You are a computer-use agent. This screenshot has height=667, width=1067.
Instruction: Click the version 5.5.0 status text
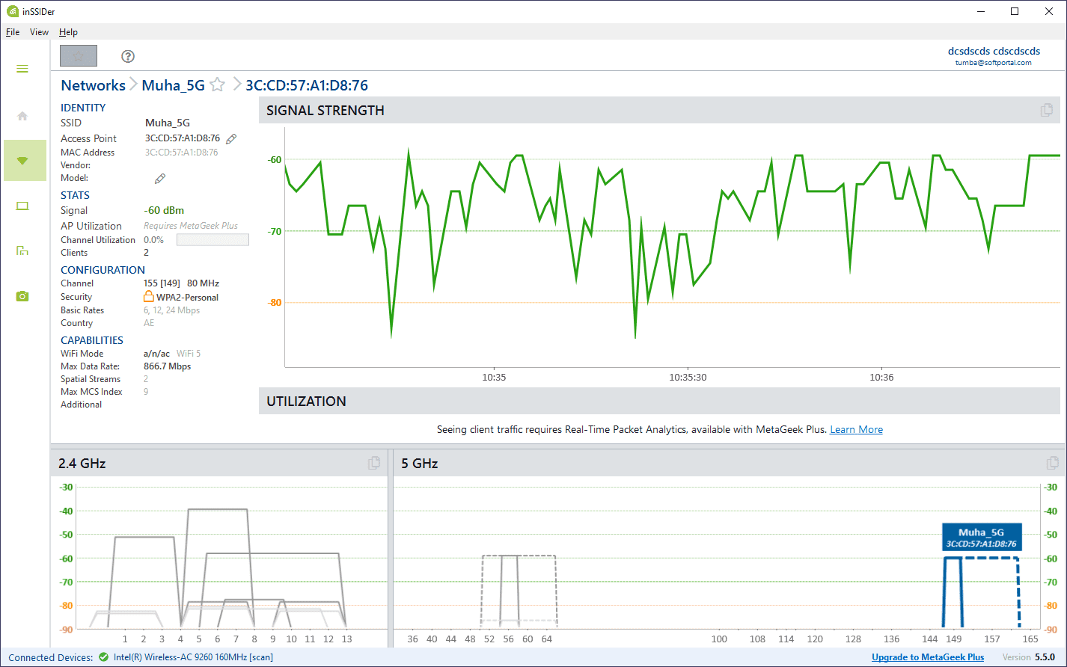point(1045,657)
